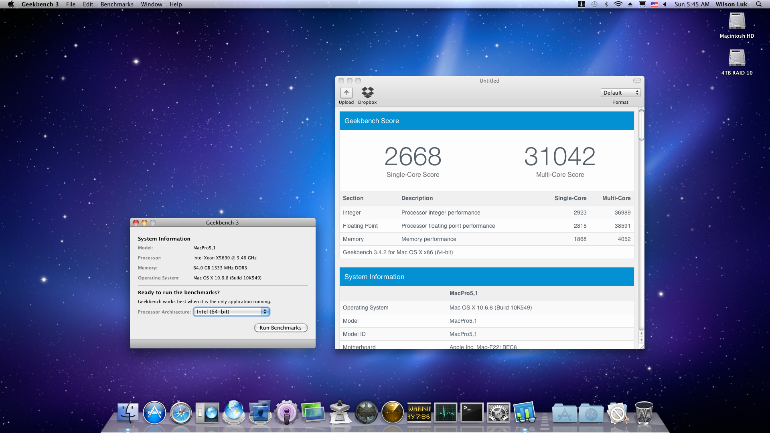This screenshot has height=433, width=770.
Task: Click the blocked document stack in the Dock
Action: (x=618, y=413)
